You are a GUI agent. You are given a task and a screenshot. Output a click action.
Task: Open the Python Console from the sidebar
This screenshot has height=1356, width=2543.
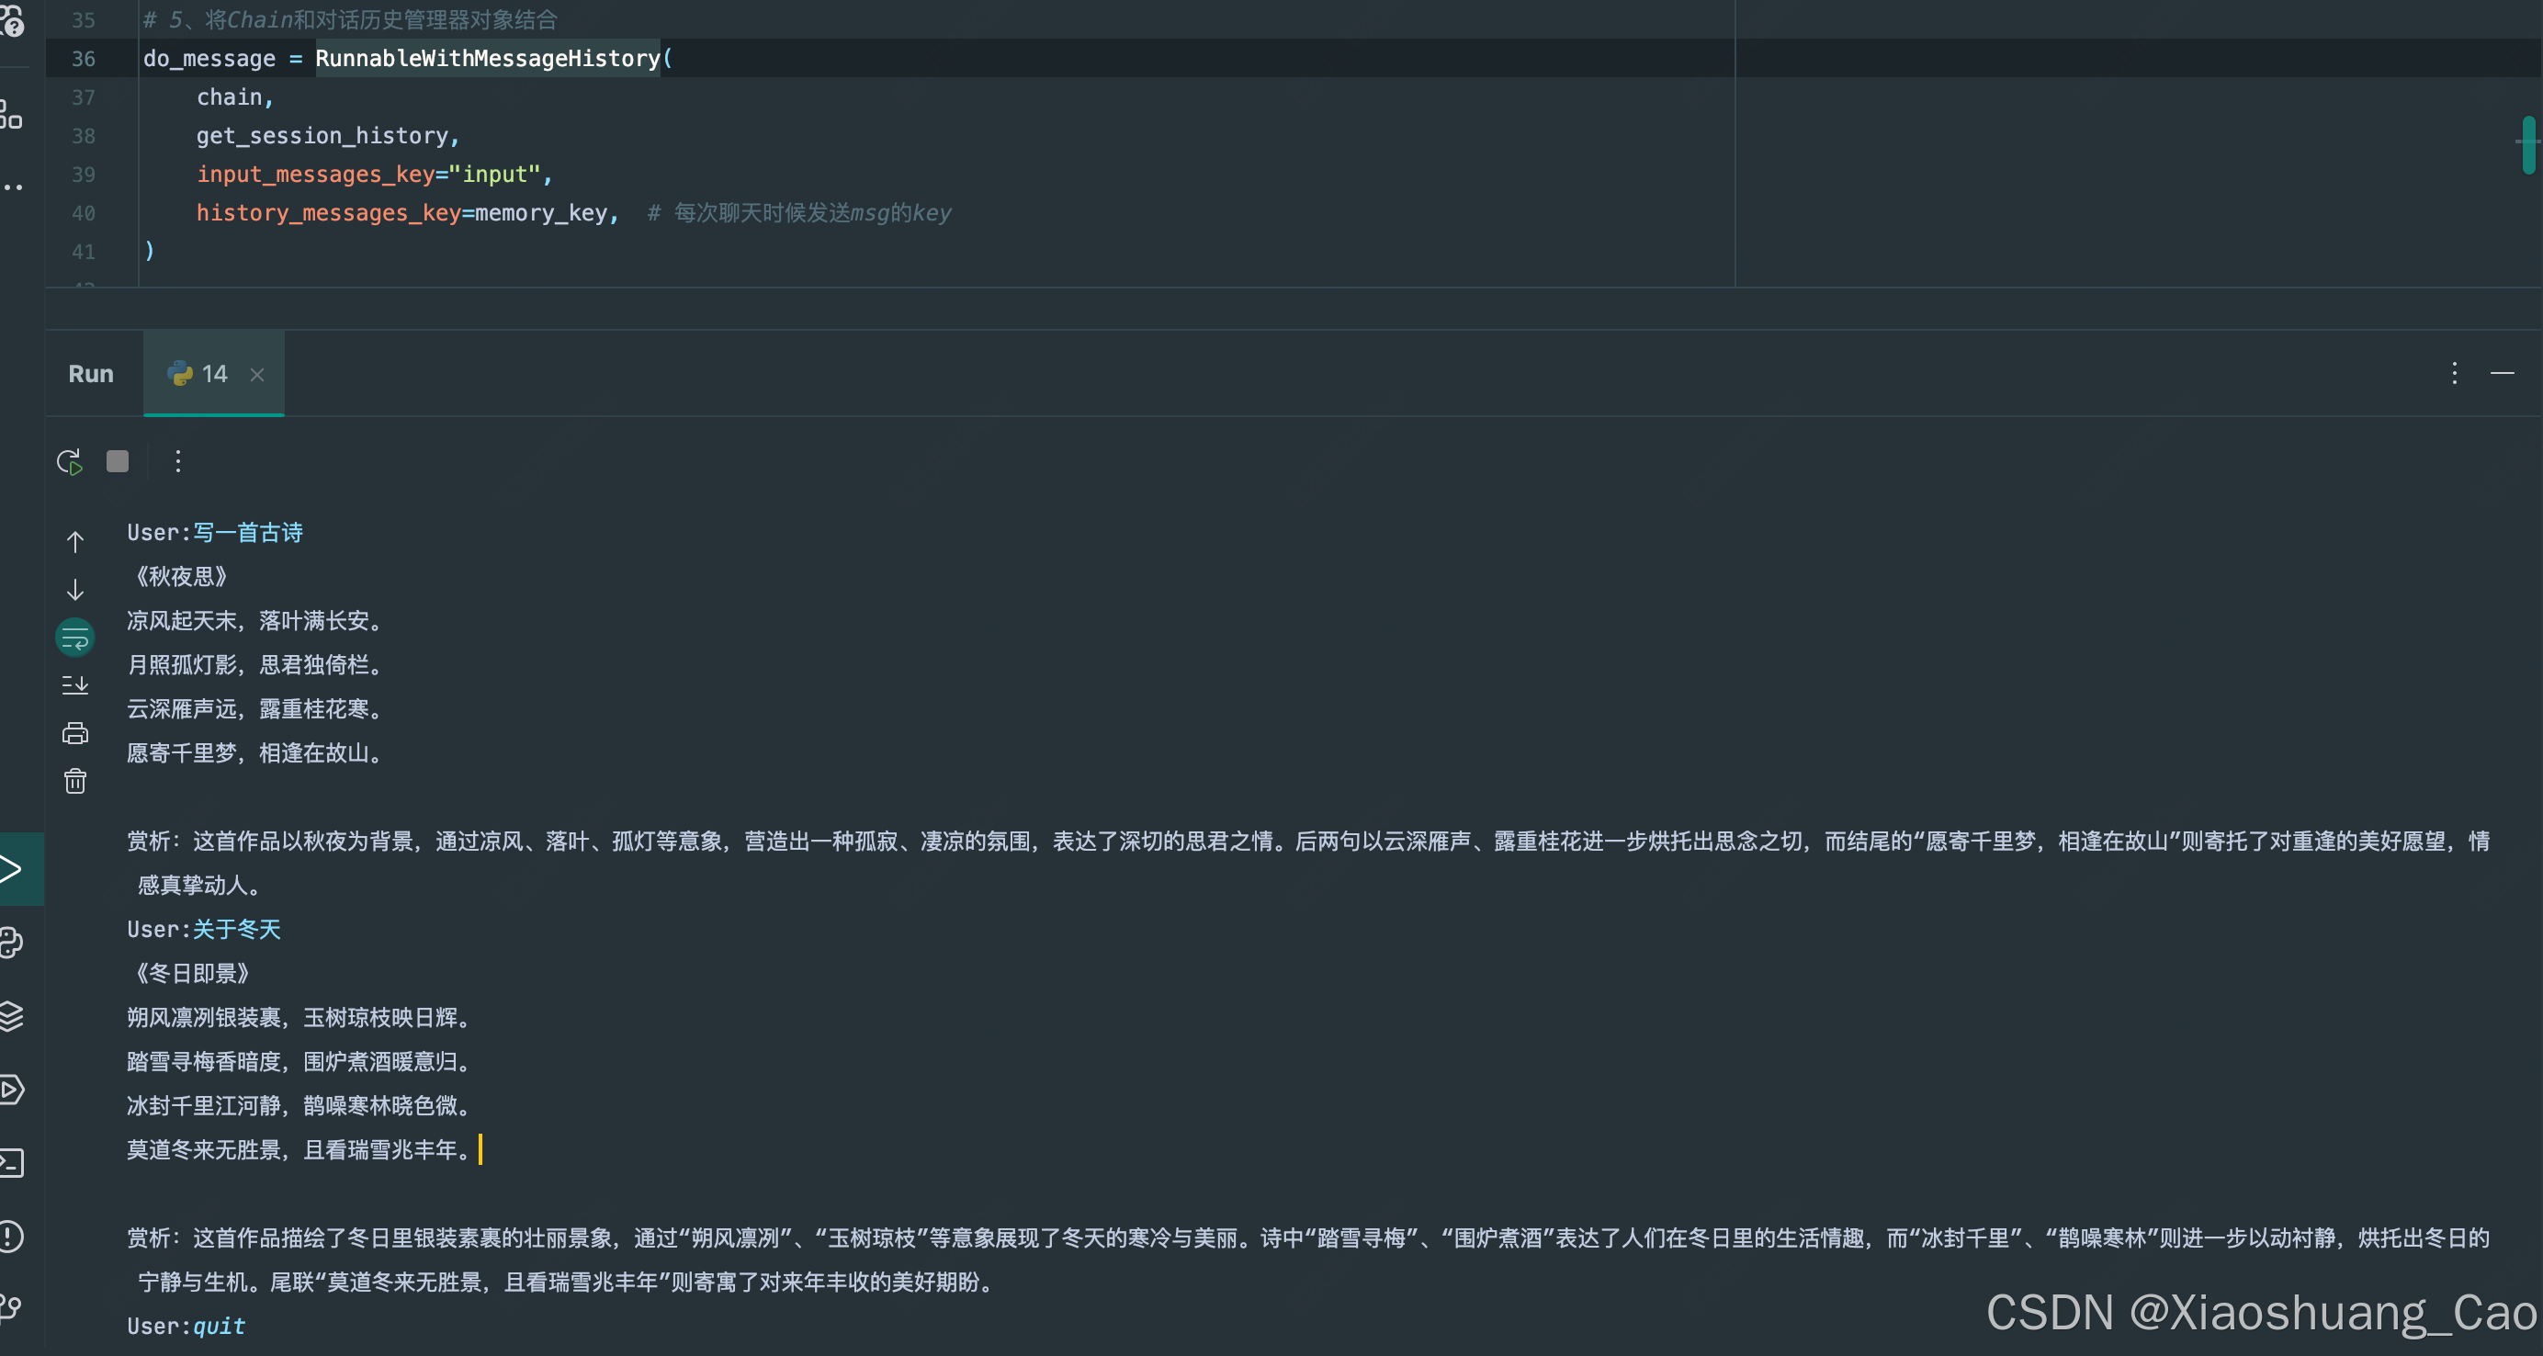(12, 944)
